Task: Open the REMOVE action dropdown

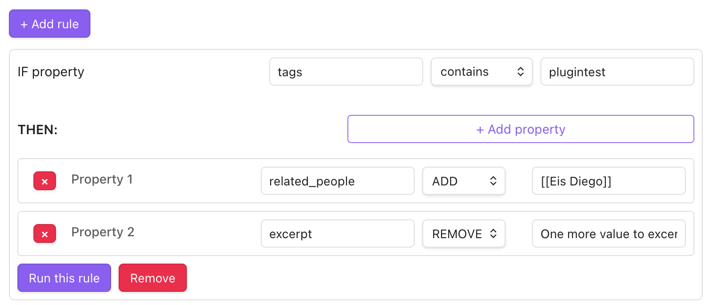Action: click(x=464, y=234)
